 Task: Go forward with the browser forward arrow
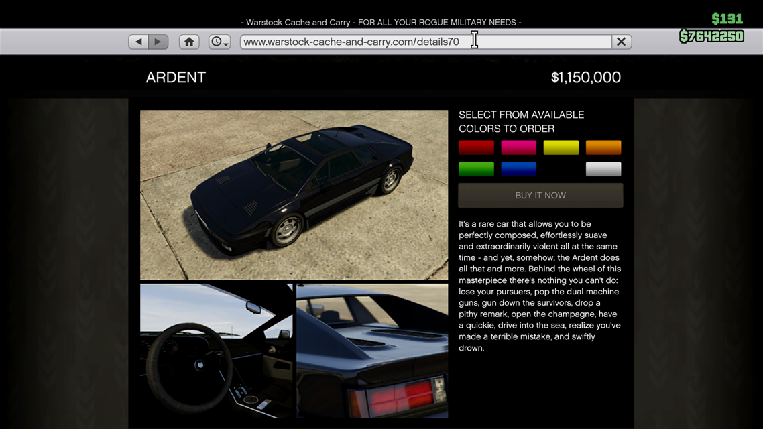[x=158, y=42]
